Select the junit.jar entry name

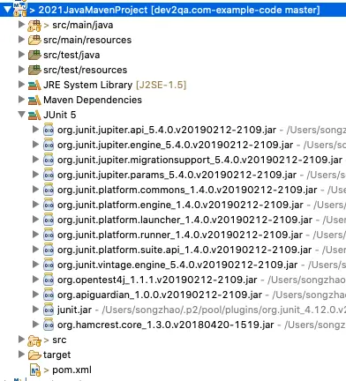tap(74, 310)
